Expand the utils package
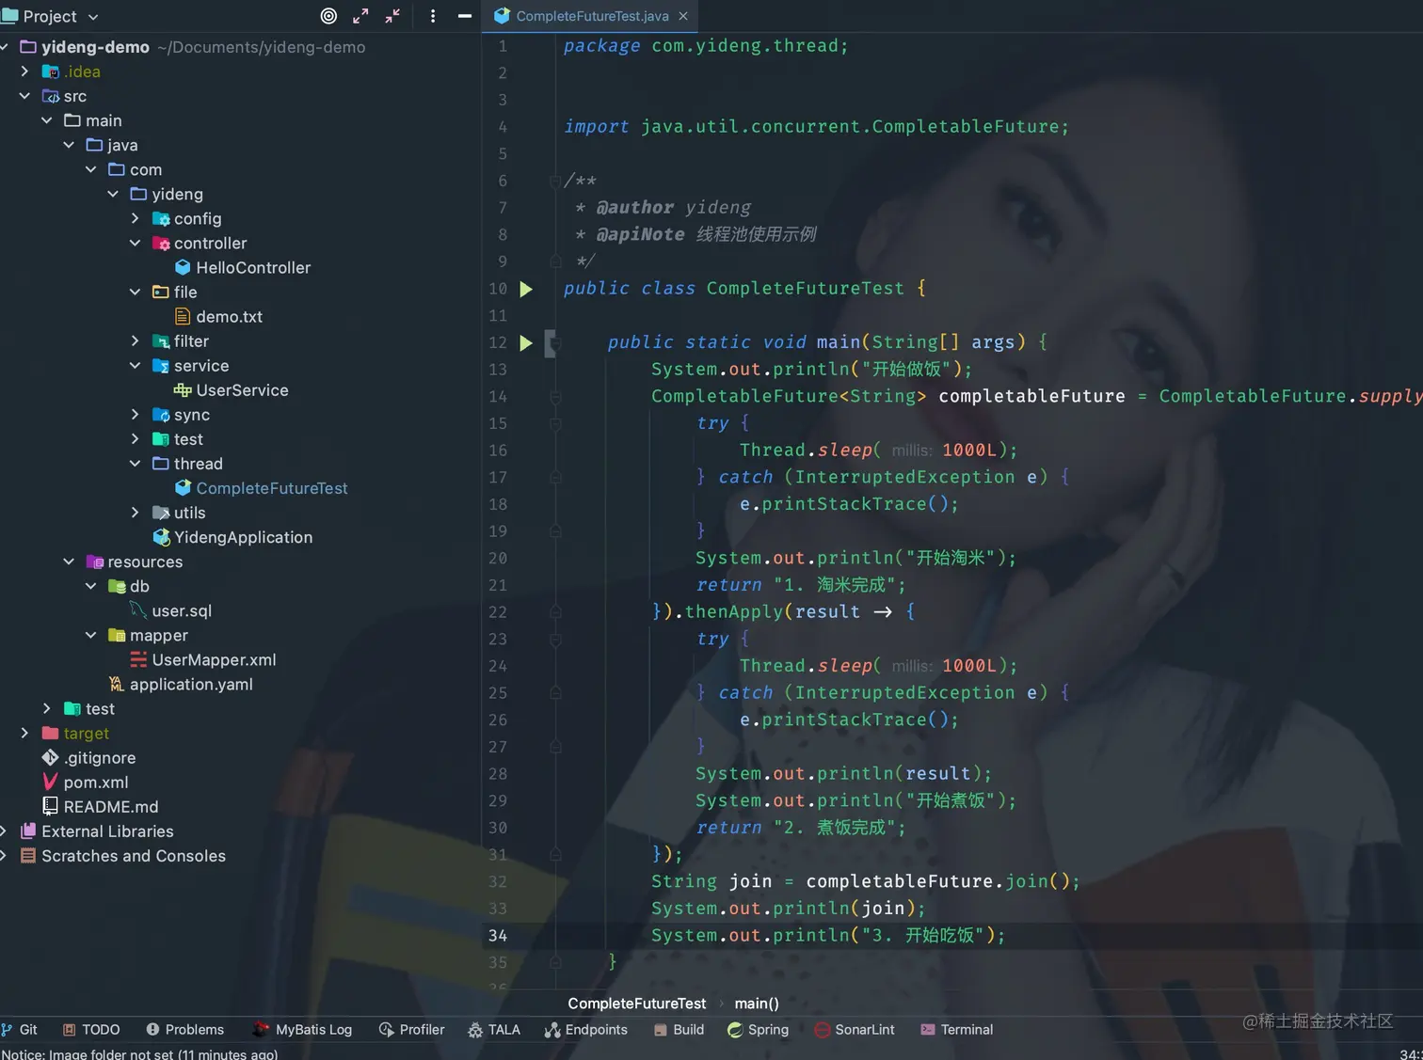The image size is (1423, 1060). click(135, 513)
